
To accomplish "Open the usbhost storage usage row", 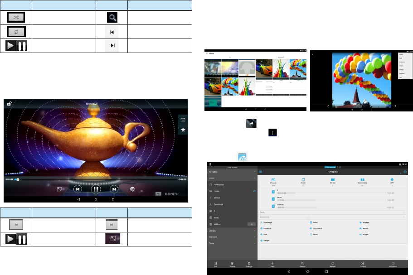I will click(333, 206).
